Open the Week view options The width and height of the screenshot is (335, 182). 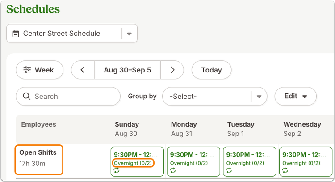click(x=39, y=70)
